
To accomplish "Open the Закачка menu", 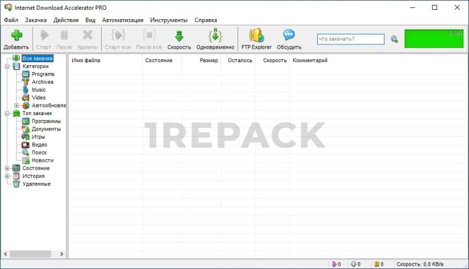I will coord(36,20).
